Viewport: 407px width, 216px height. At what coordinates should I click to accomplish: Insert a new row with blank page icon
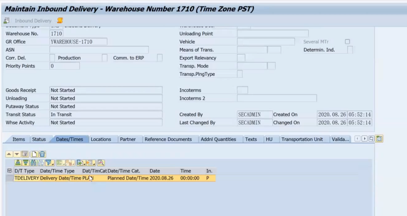(34, 154)
